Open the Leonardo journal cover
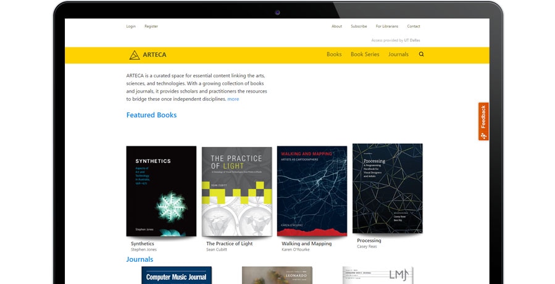Screen dimensions: 555x284 [x=277, y=275]
